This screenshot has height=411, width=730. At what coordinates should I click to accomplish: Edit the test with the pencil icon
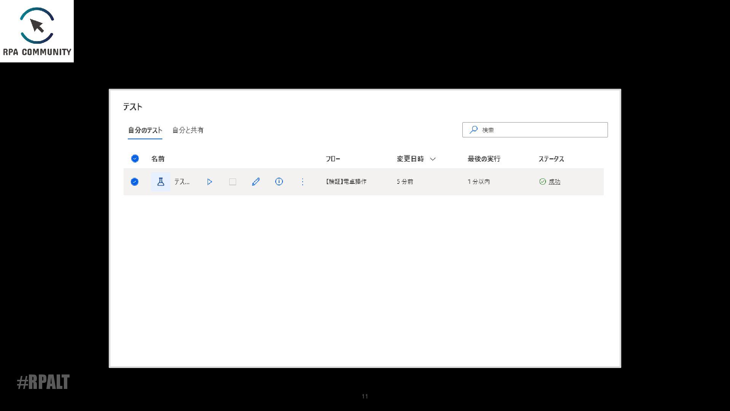pos(256,182)
